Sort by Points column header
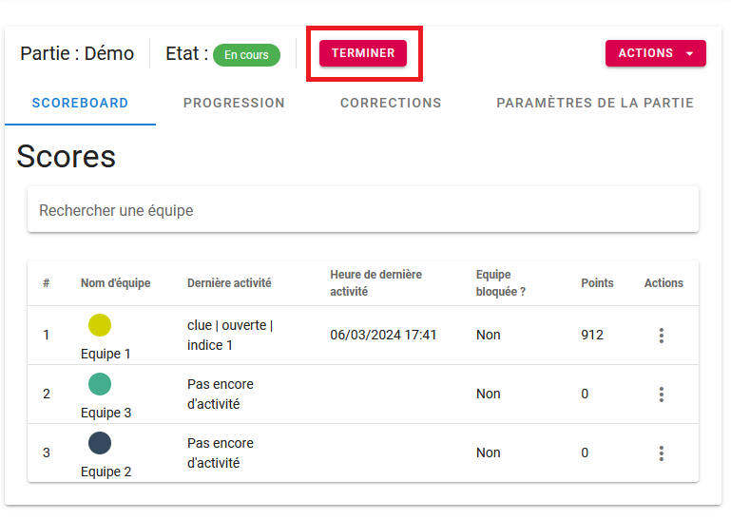 [x=597, y=283]
